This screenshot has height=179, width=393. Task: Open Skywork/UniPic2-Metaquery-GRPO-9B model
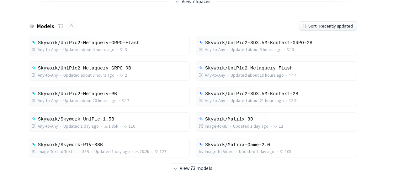click(109, 71)
